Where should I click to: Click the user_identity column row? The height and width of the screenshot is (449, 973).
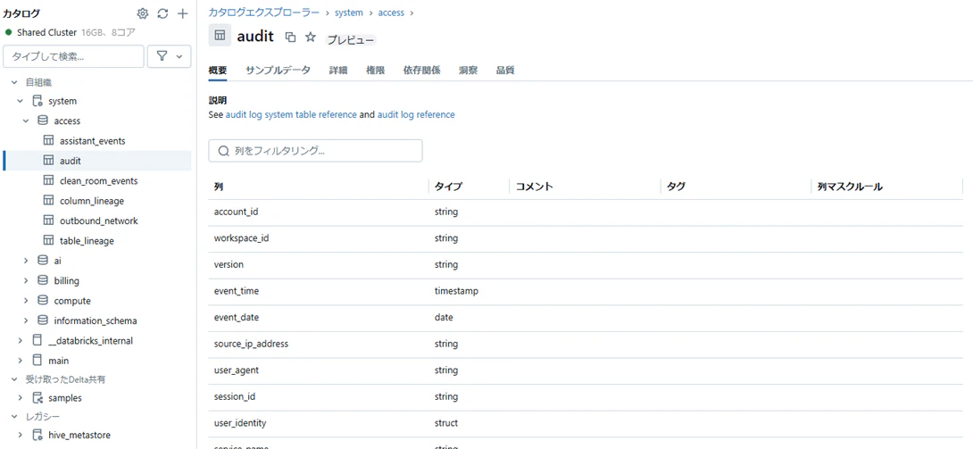[586, 423]
